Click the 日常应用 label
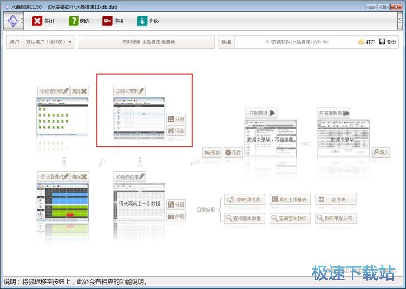Image resolution: width=406 pixels, height=289 pixels. (x=206, y=209)
